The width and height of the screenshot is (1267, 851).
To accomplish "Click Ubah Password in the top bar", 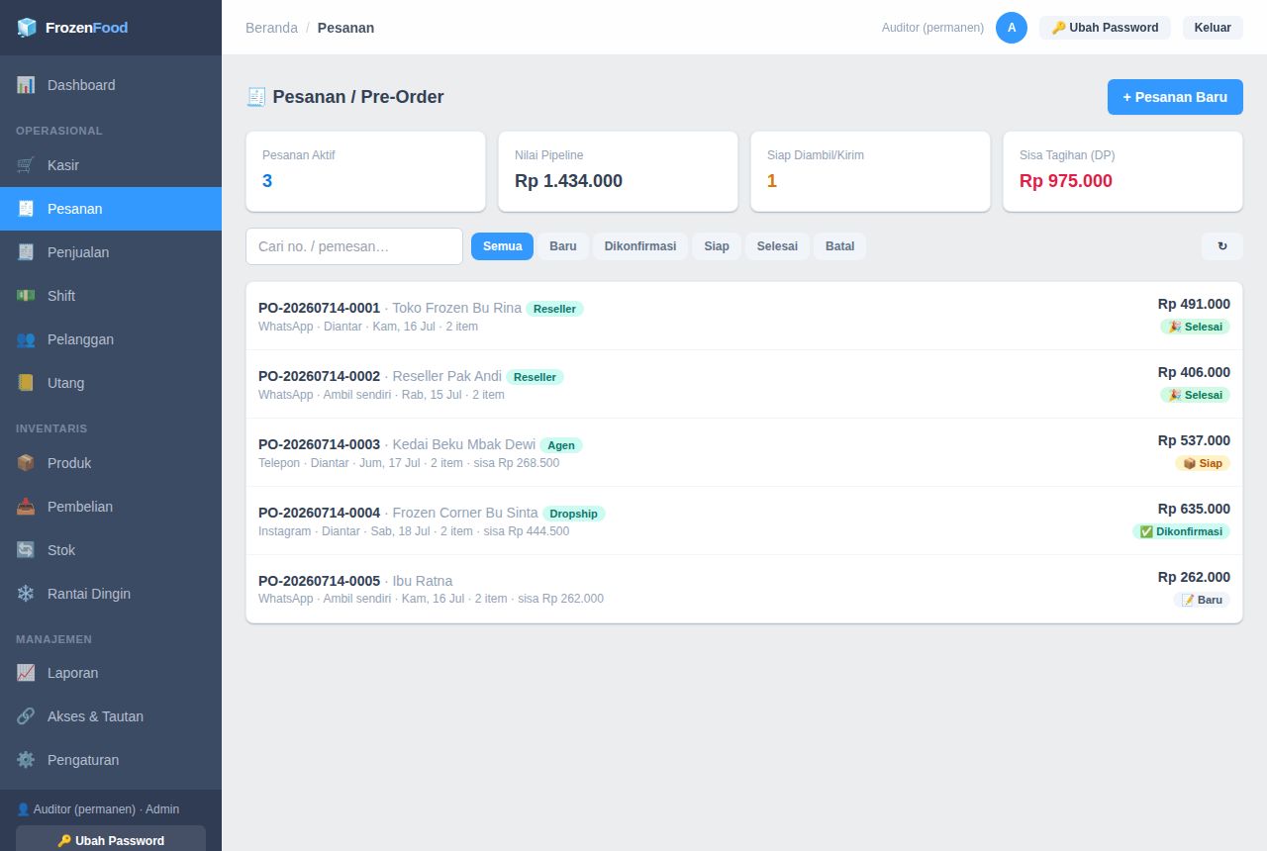I will (1105, 28).
